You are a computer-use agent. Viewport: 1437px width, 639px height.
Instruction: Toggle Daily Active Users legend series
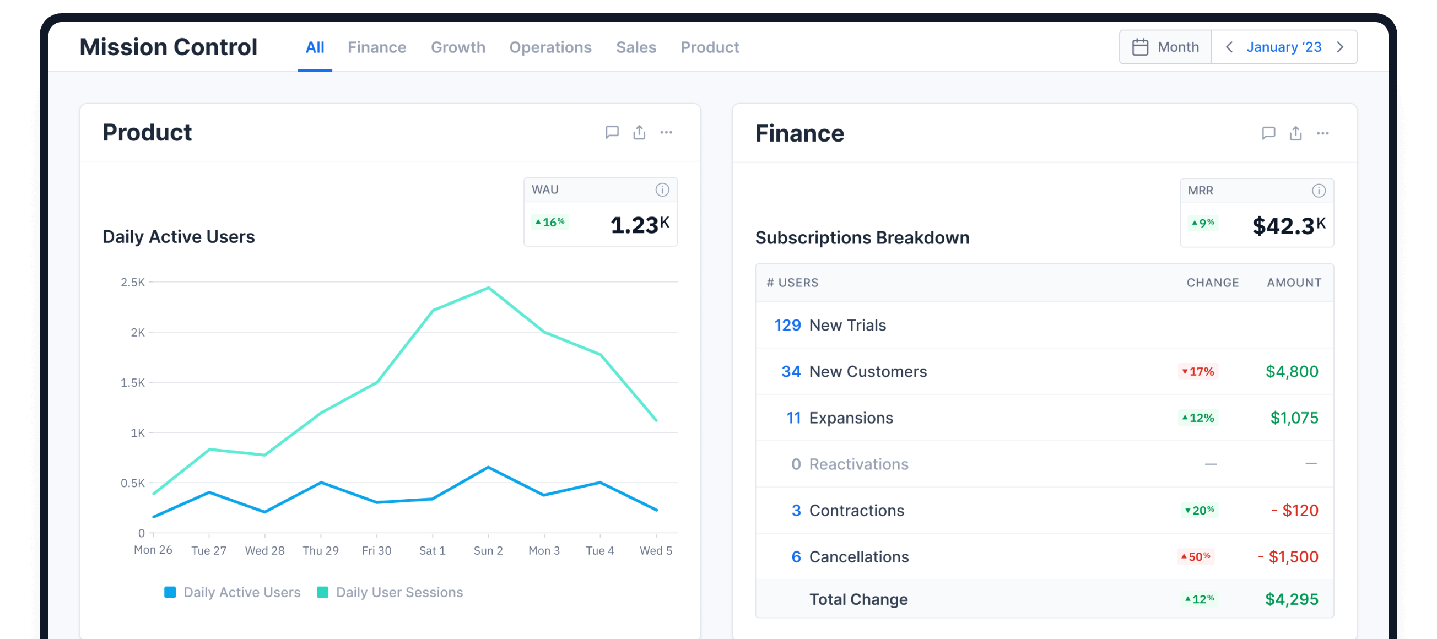pyautogui.click(x=241, y=592)
